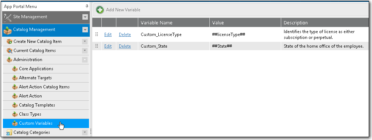372x140 pixels.
Task: Click the Create New Catalog Item icon
Action: [x=9, y=41]
